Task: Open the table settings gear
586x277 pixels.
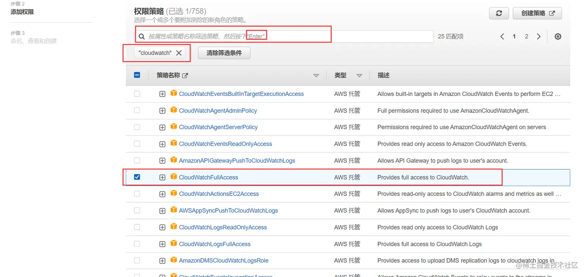Action: [558, 36]
